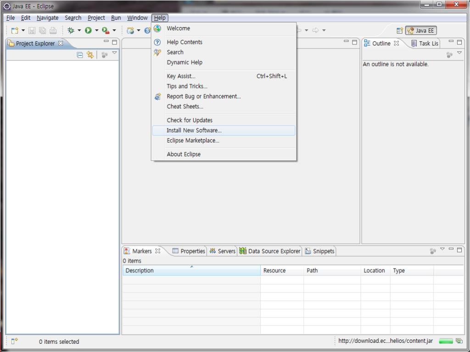Screen dimensions: 470x352
Task: Switch to the Servers tab
Action: tap(223, 251)
